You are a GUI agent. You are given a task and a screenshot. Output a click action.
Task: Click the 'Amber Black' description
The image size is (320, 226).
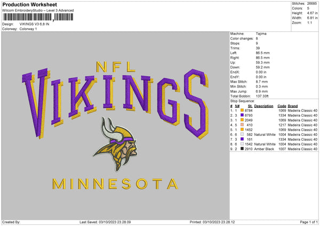click(x=264, y=149)
